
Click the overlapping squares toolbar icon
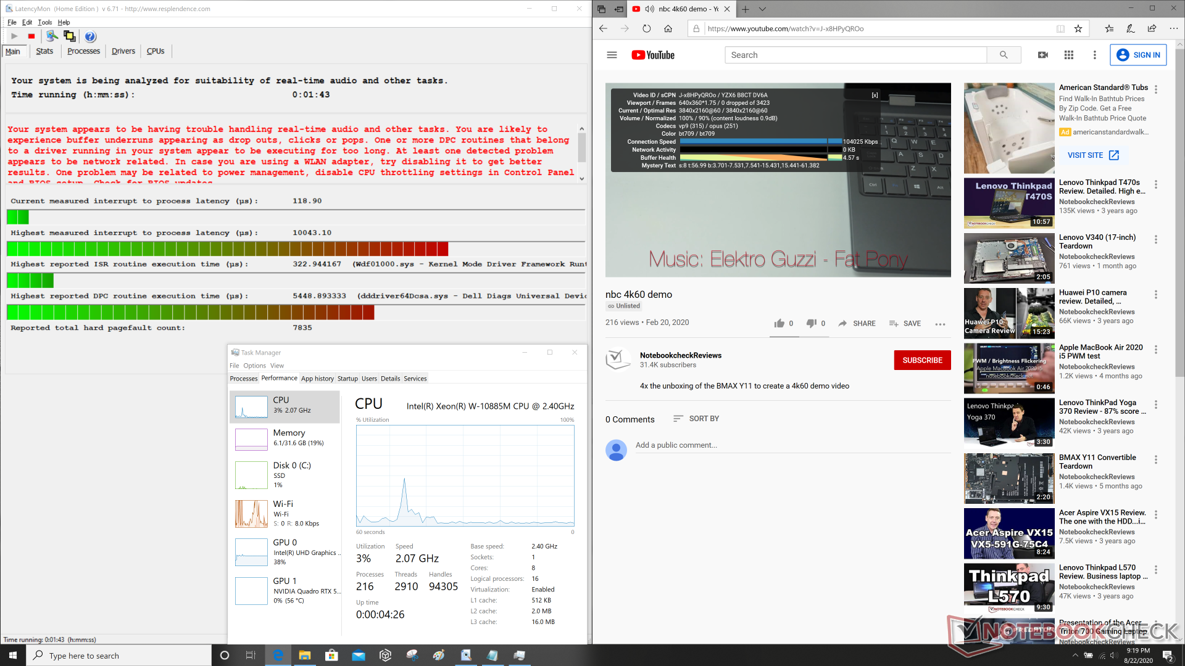pos(69,36)
